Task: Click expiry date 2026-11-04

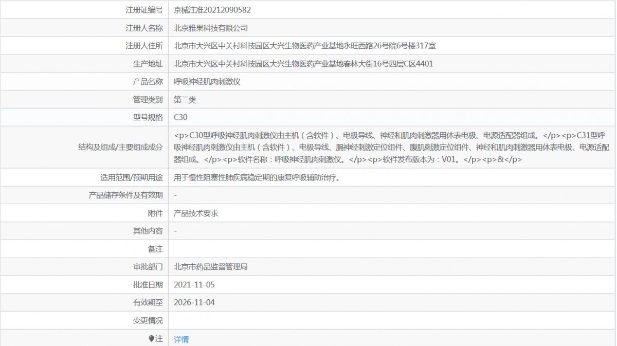Action: (x=194, y=302)
